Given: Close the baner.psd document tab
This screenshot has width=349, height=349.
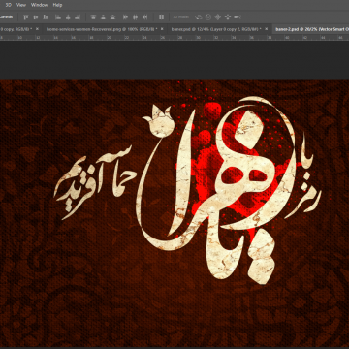Looking at the screenshot, I should tap(267, 29).
